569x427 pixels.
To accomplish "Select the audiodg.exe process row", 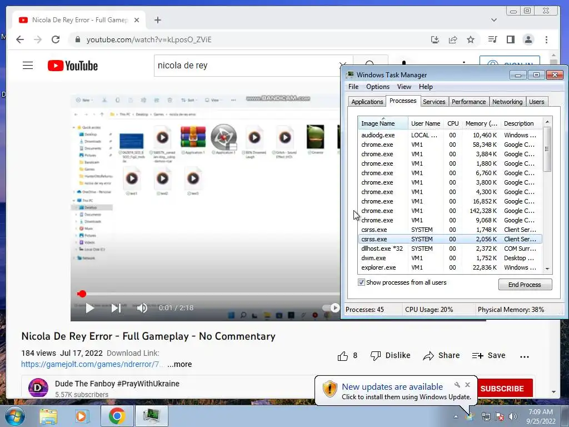I will (x=450, y=135).
